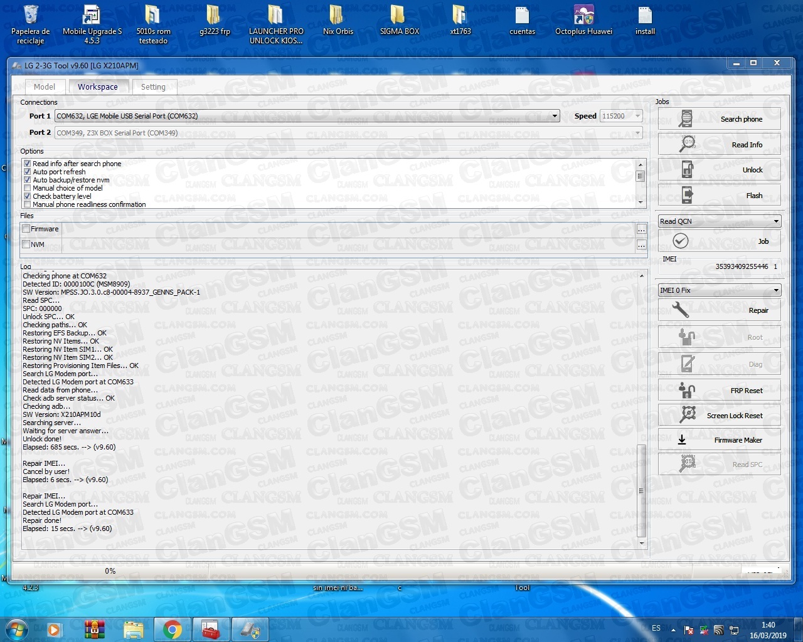Open the Read QCN job dropdown
Viewport: 803px width, 642px height.
tap(719, 221)
